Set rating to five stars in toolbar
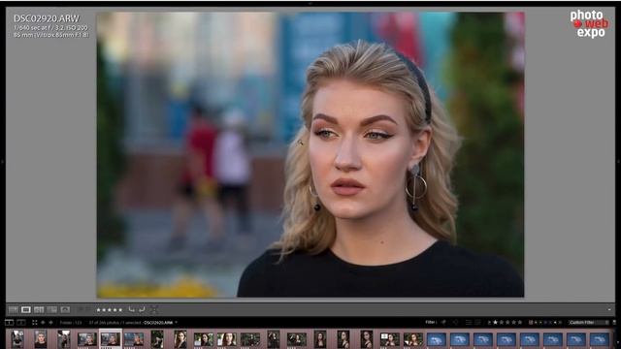621x349 pixels. pyautogui.click(x=120, y=310)
